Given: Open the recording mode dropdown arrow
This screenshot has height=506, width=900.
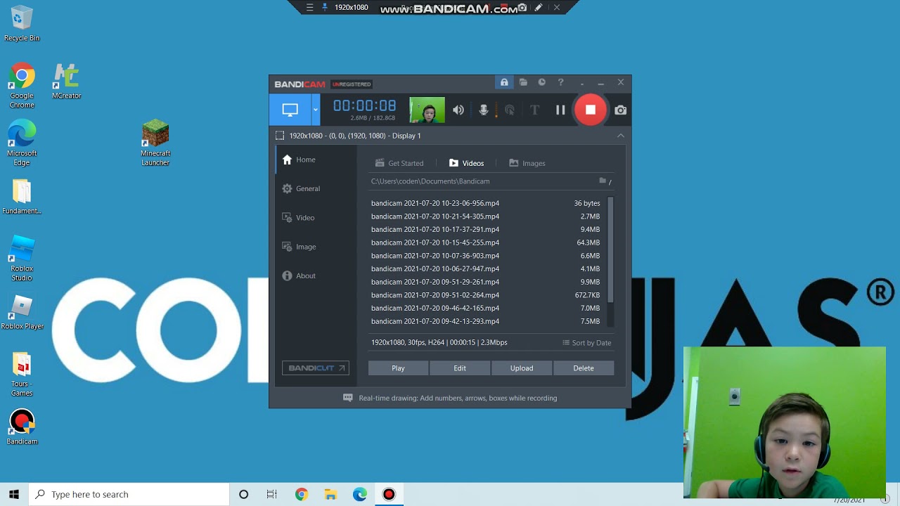Looking at the screenshot, I should coord(316,110).
